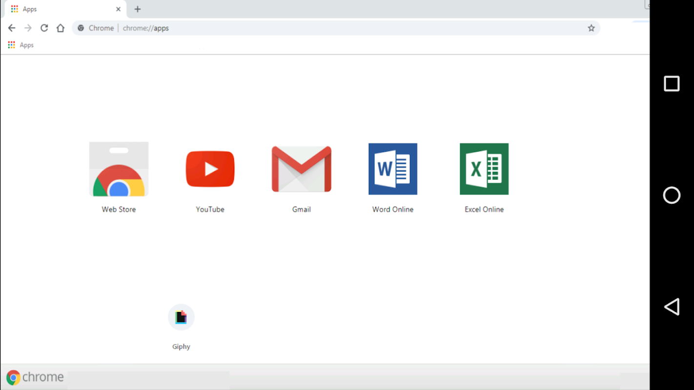Tap the Android back triangle button
This screenshot has width=694, height=390.
[x=672, y=307]
